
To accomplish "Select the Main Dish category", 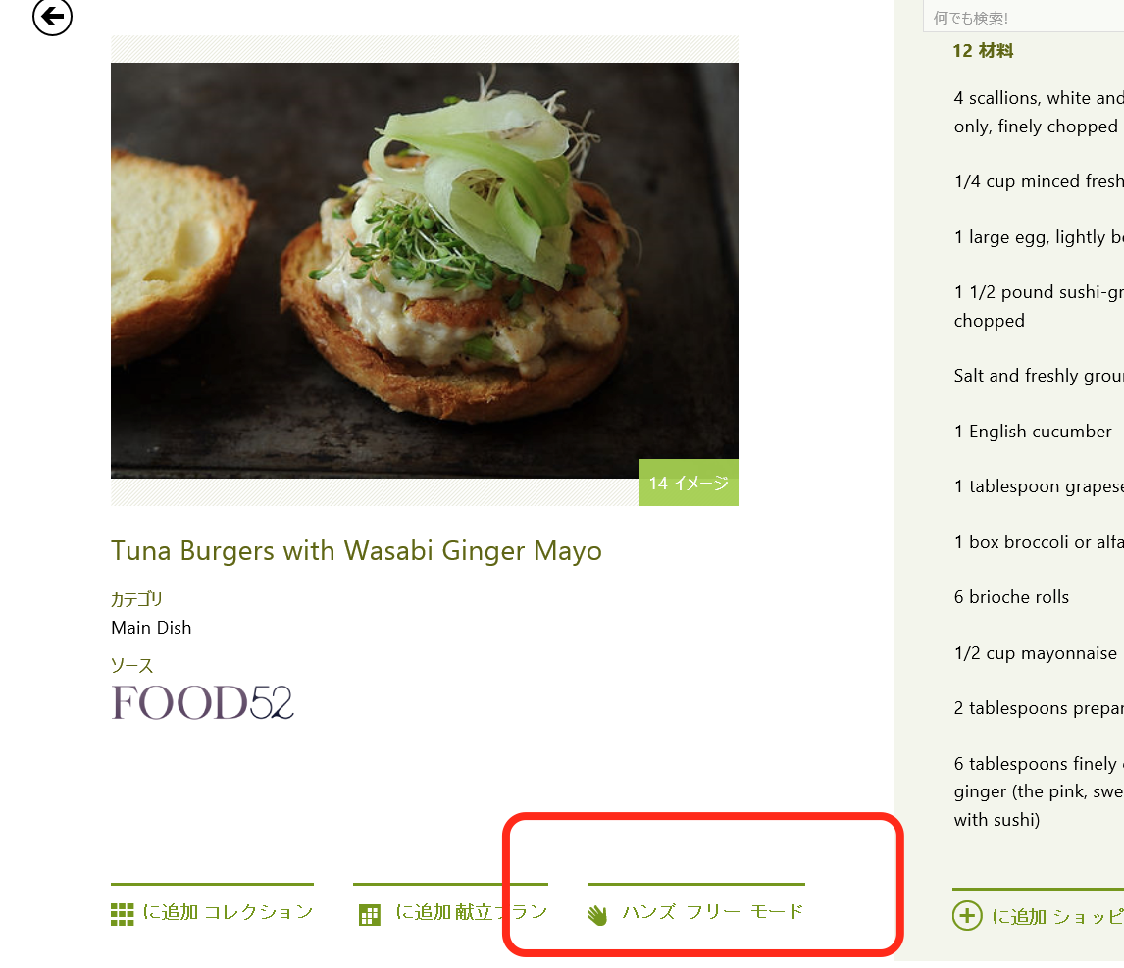I will [151, 628].
